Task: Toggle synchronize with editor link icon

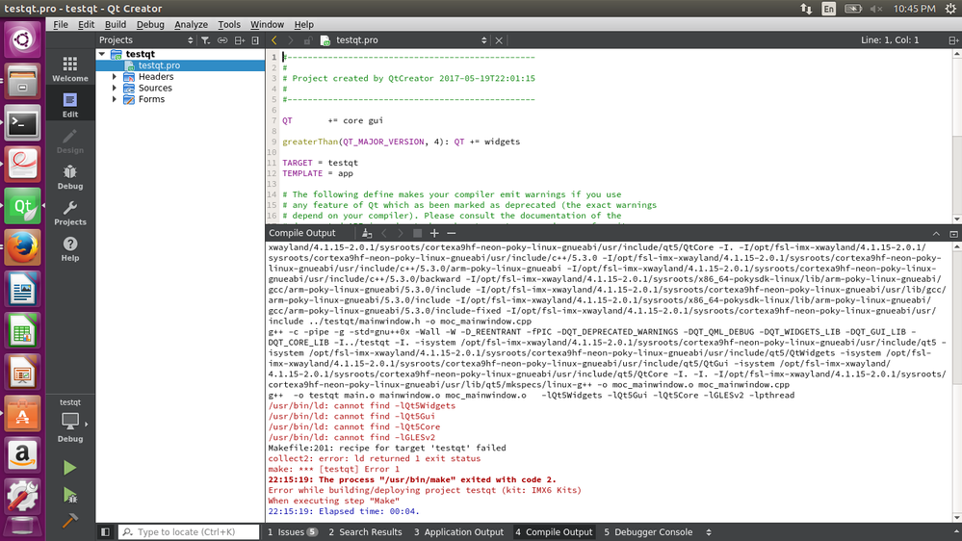Action: point(222,40)
